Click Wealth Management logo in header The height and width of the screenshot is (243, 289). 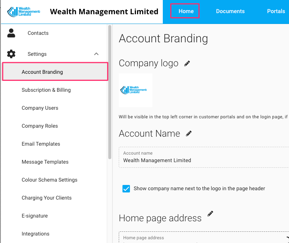coord(24,12)
